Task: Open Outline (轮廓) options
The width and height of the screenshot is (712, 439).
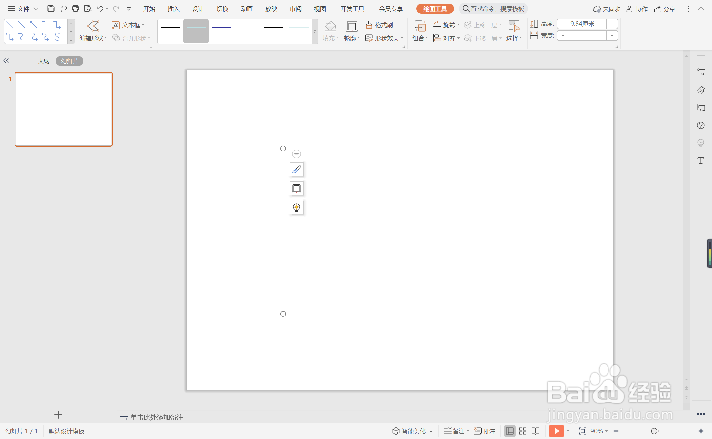Action: [352, 31]
